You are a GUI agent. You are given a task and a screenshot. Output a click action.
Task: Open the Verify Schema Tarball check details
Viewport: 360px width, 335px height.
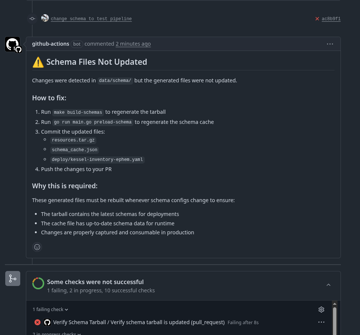coord(139,322)
